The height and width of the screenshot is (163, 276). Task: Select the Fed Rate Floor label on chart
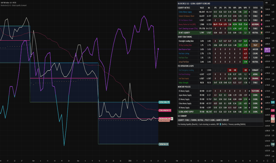(163, 144)
